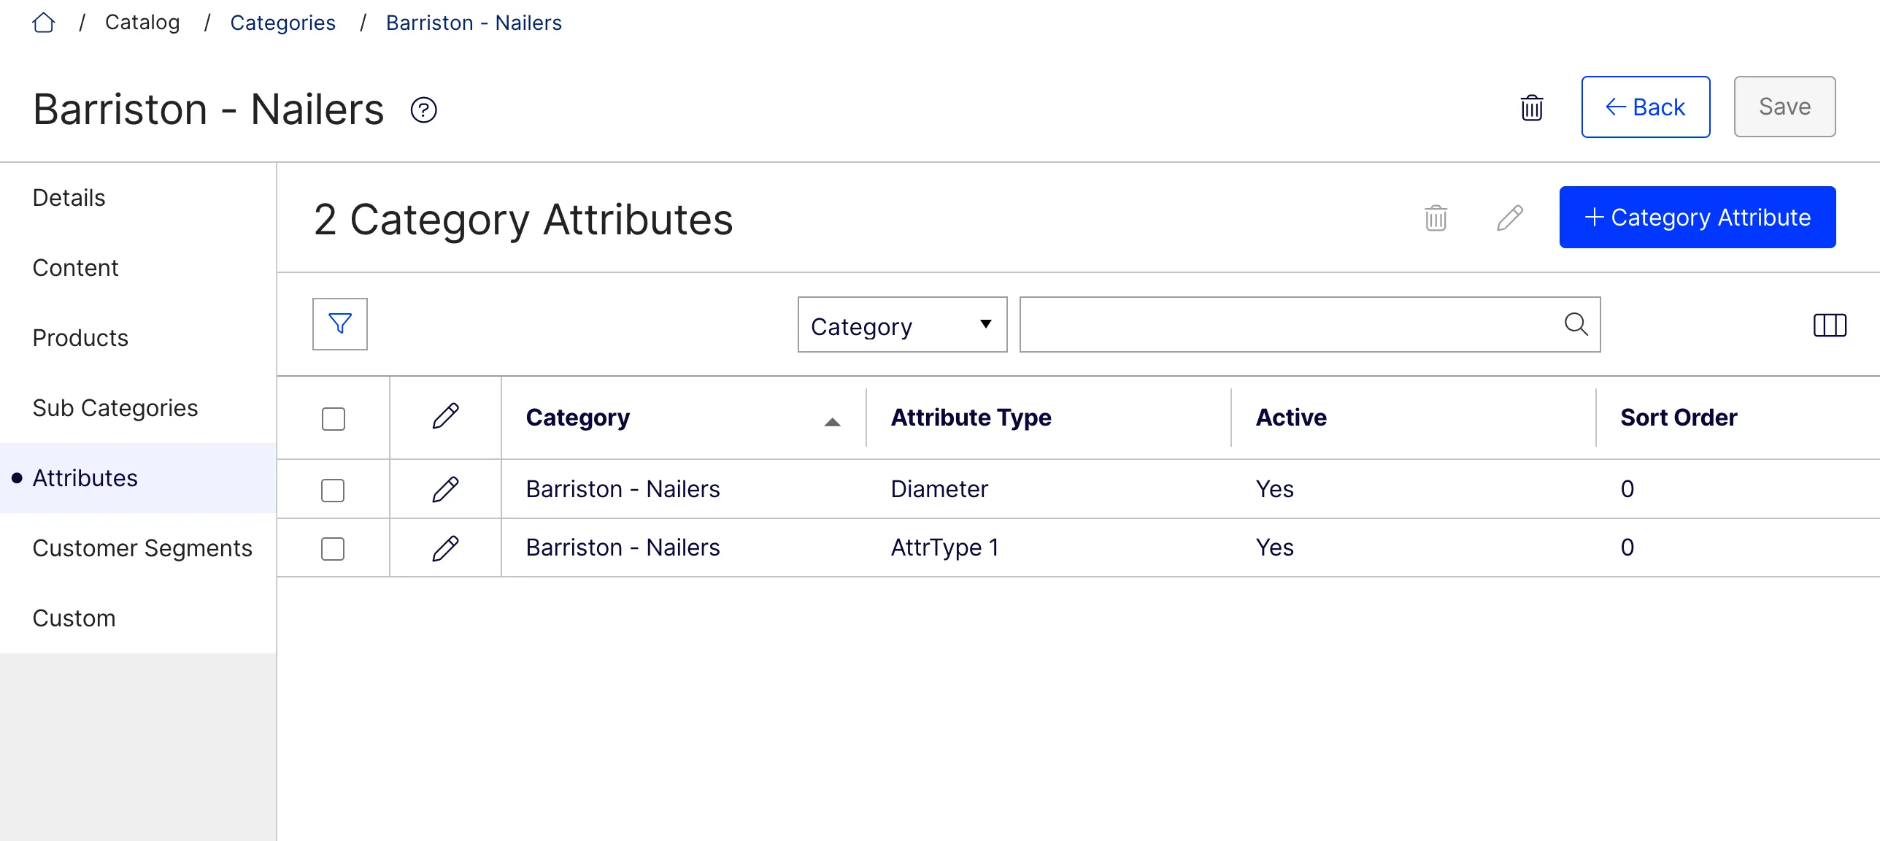Open the Products tab
Viewport: 1880px width, 841px height.
click(138, 338)
